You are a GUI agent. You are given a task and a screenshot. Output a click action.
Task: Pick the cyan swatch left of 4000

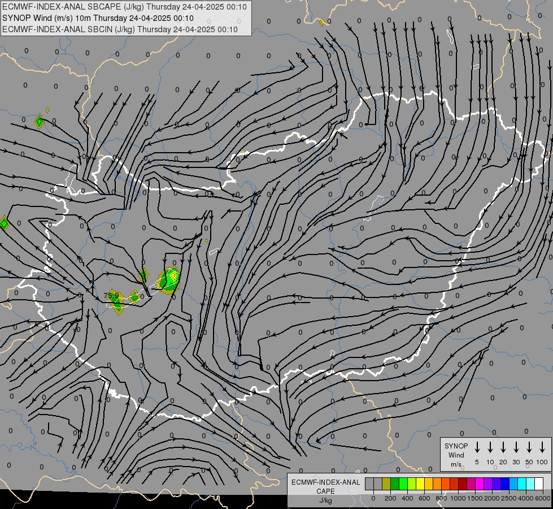(522, 484)
